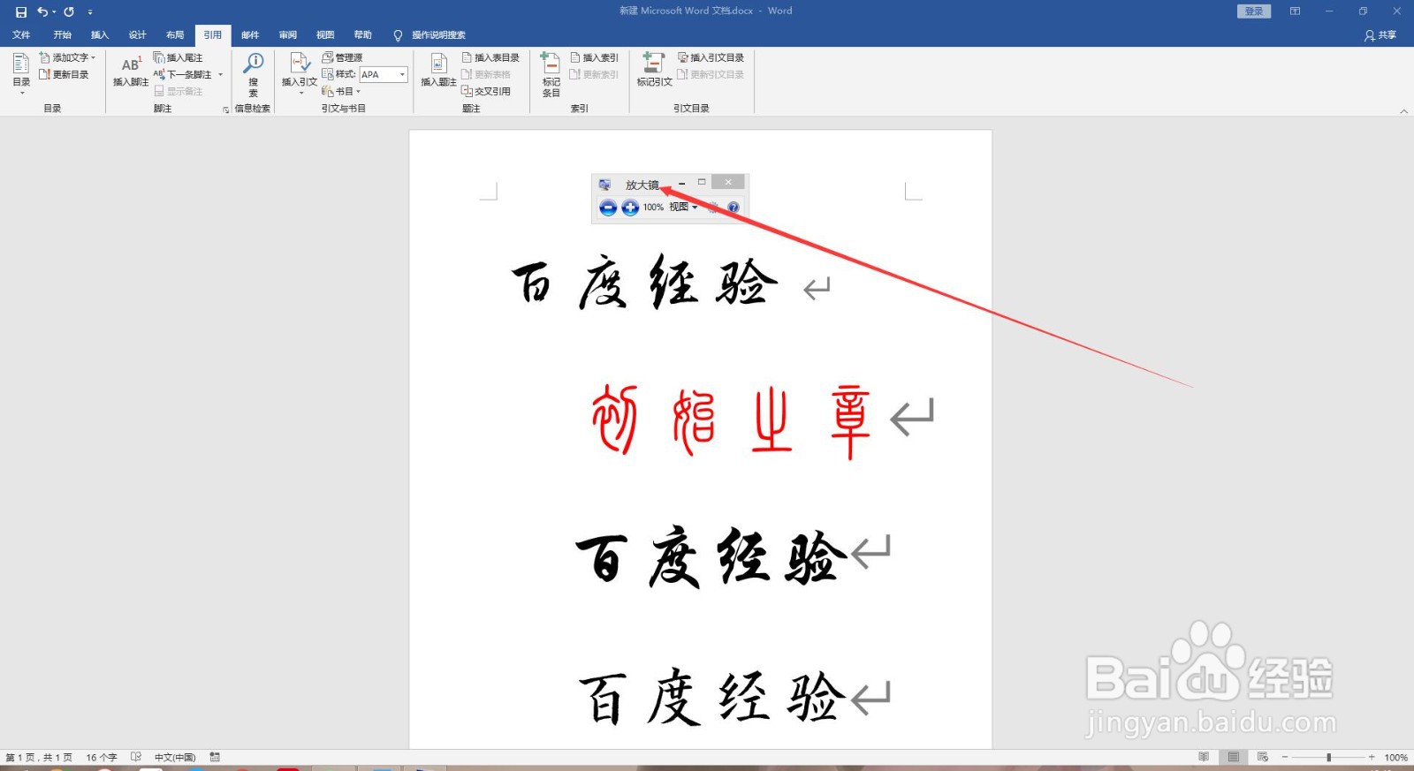1414x771 pixels.
Task: Click the Save icon in quick access toolbar
Action: [x=21, y=11]
